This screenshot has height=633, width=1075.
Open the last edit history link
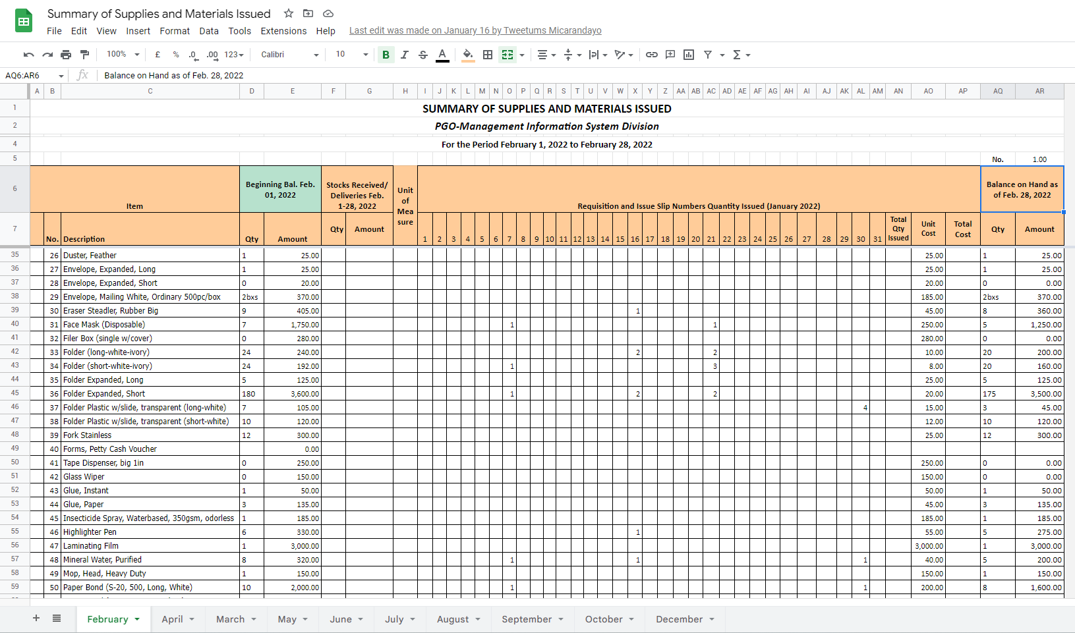pyautogui.click(x=475, y=30)
